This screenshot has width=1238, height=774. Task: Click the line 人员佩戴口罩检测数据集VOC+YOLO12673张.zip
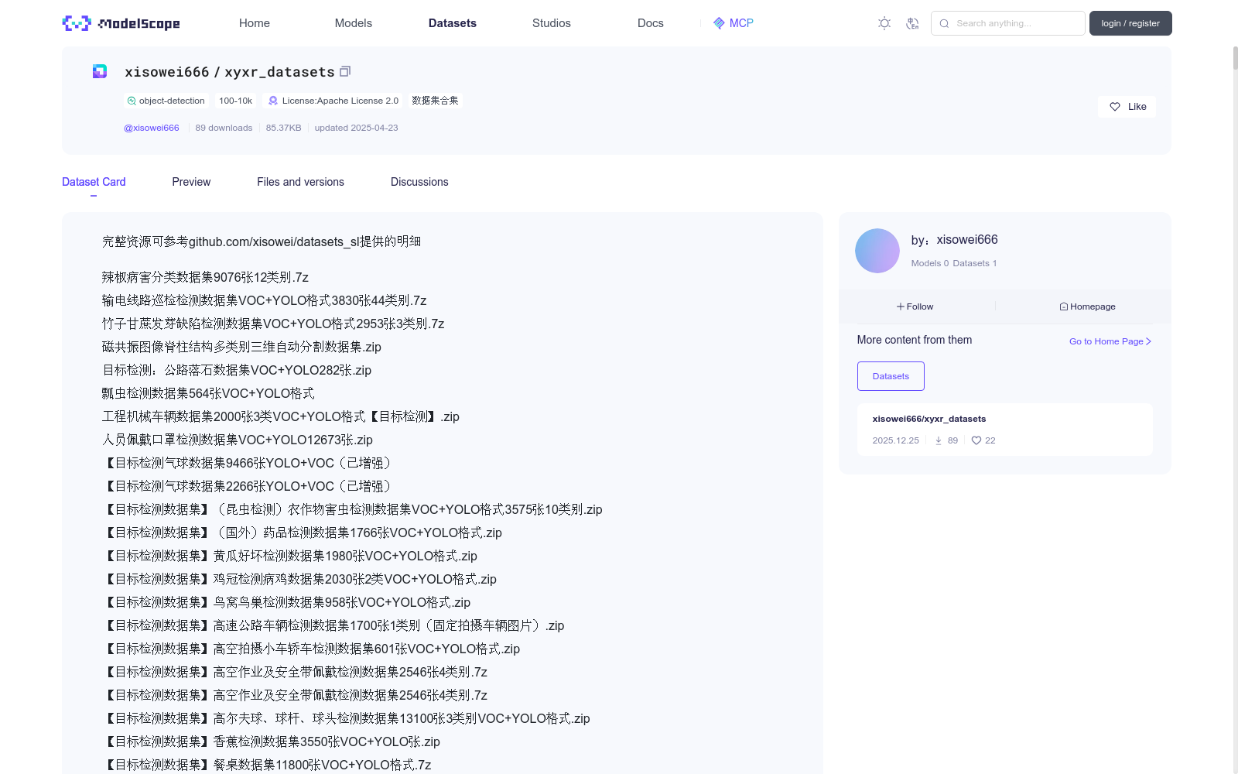click(x=238, y=440)
